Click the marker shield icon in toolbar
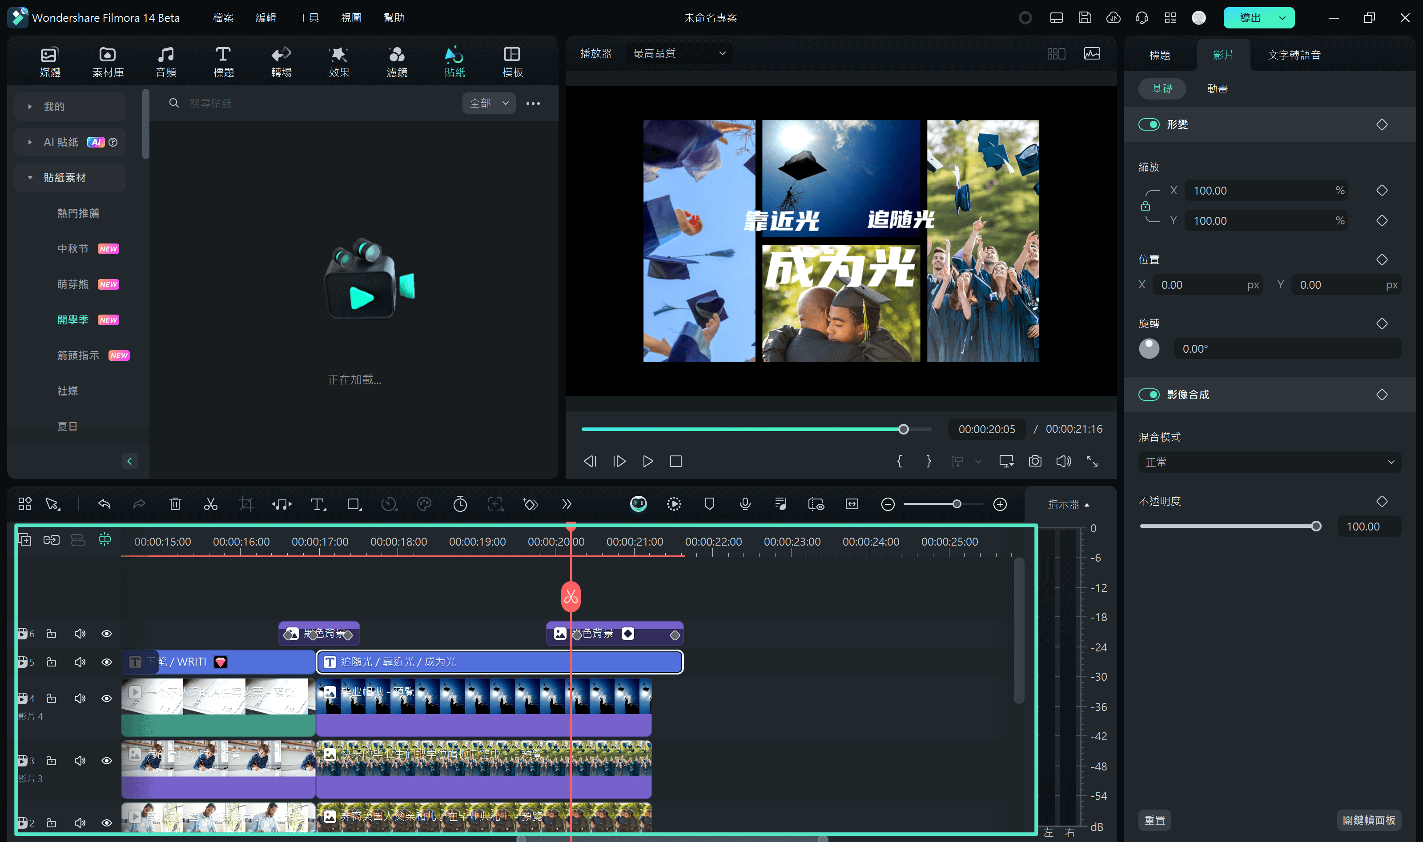Viewport: 1423px width, 842px height. click(x=709, y=504)
